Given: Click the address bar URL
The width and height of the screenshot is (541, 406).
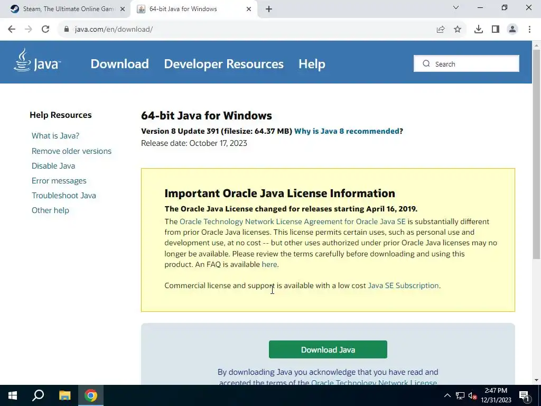Looking at the screenshot, I should tap(114, 30).
